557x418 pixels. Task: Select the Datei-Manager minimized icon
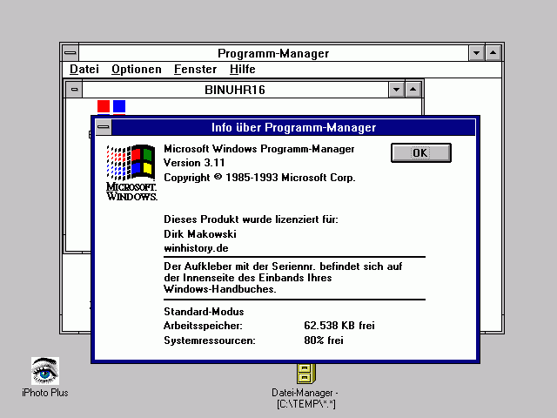pos(305,374)
